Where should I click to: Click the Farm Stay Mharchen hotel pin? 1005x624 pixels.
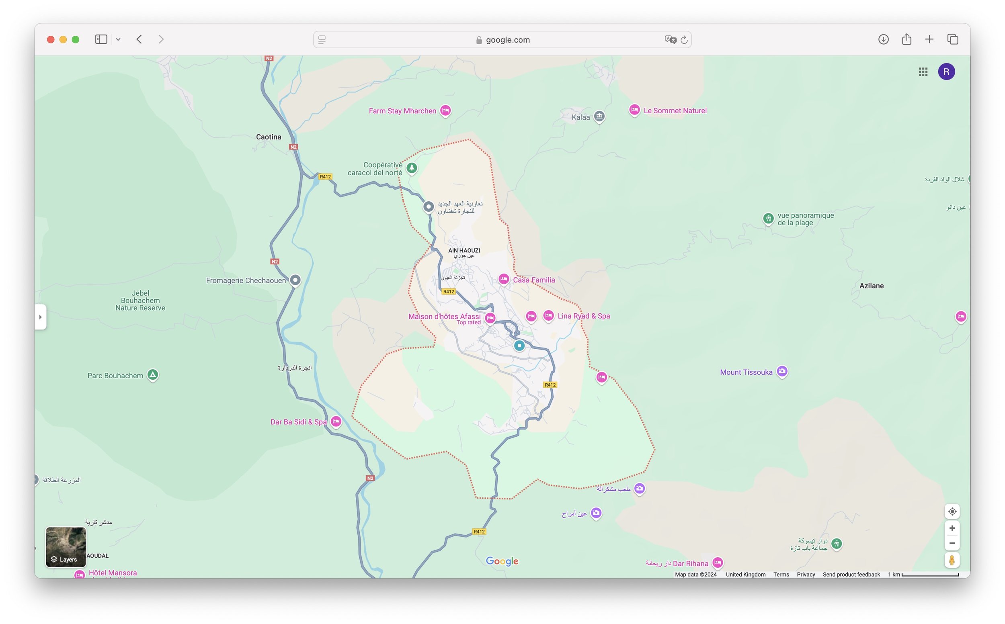coord(445,110)
